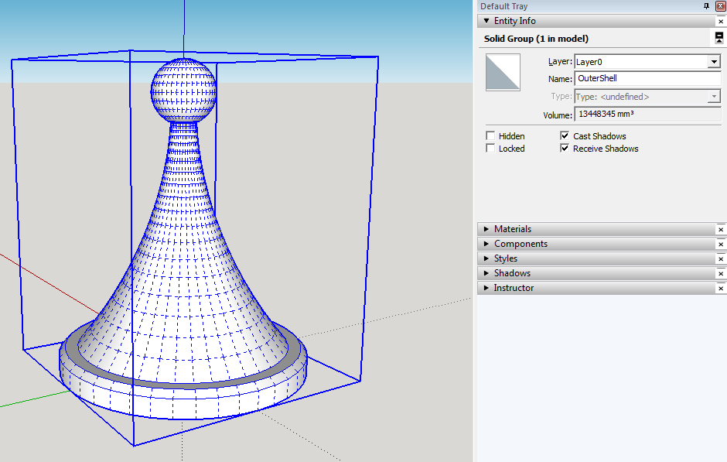Close the Entity Info panel
The height and width of the screenshot is (462, 727).
tap(721, 21)
